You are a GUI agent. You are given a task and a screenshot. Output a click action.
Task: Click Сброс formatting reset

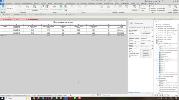(x=142, y=10)
